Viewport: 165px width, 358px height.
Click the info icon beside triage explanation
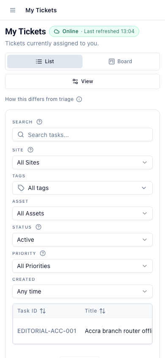coord(79,99)
